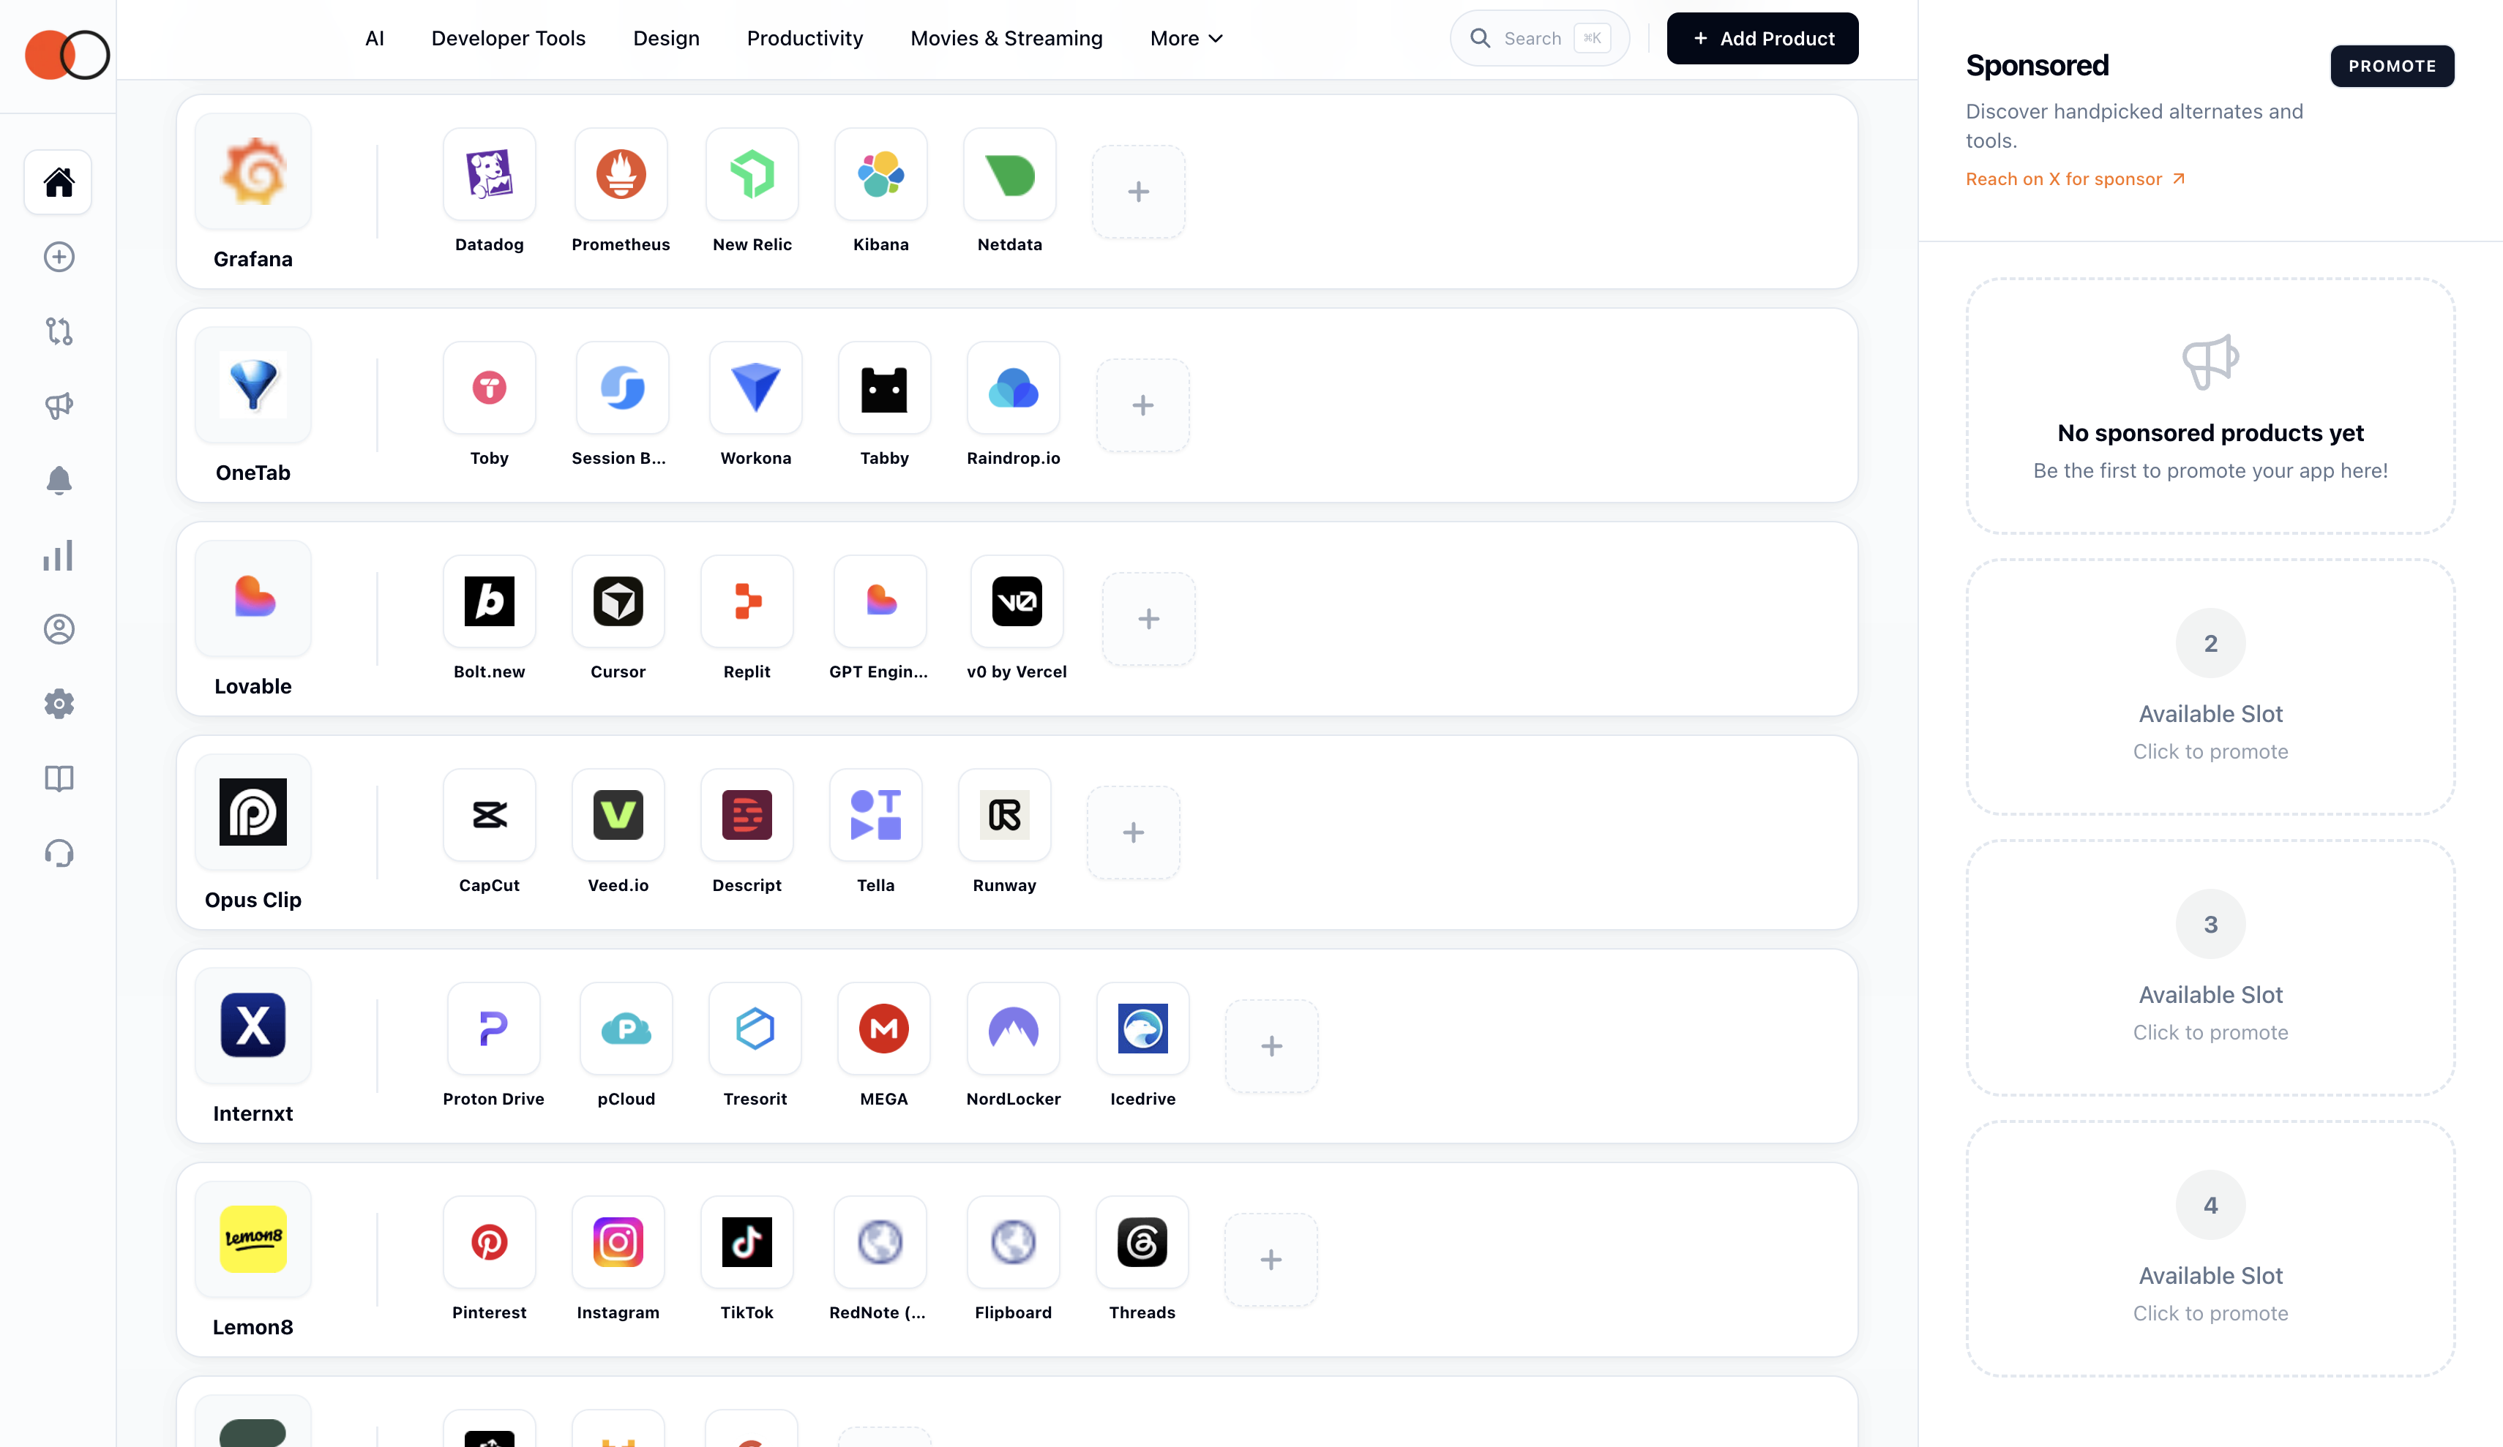Select the Cursor icon

point(618,602)
